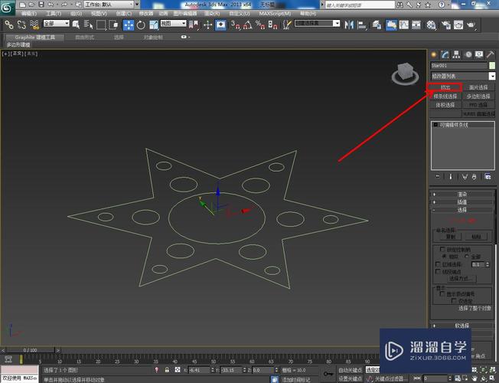Click the 挤出 (Extrude) modifier button

445,87
